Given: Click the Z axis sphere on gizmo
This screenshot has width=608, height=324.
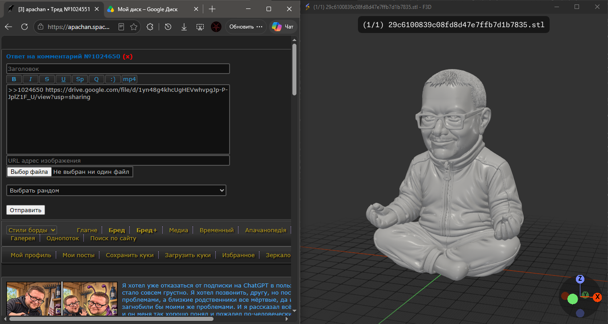Looking at the screenshot, I should [x=580, y=279].
